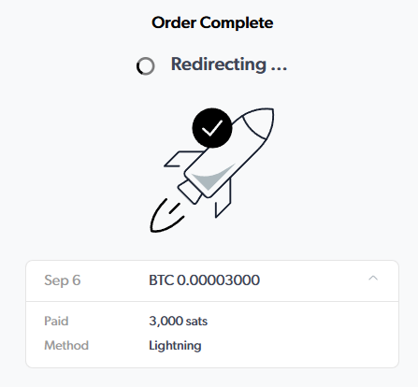Image resolution: width=418 pixels, height=387 pixels.
Task: Click the 3,000 sats paid value
Action: tap(178, 321)
